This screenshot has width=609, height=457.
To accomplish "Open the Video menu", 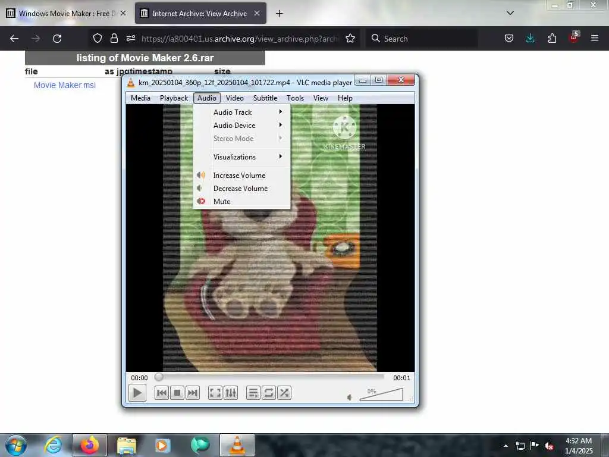I will coord(234,98).
